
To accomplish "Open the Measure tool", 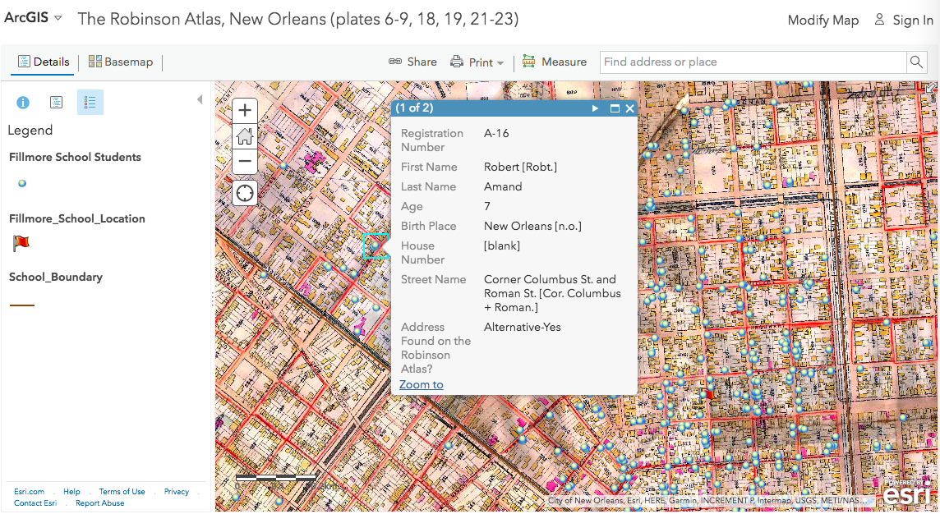I will 555,62.
